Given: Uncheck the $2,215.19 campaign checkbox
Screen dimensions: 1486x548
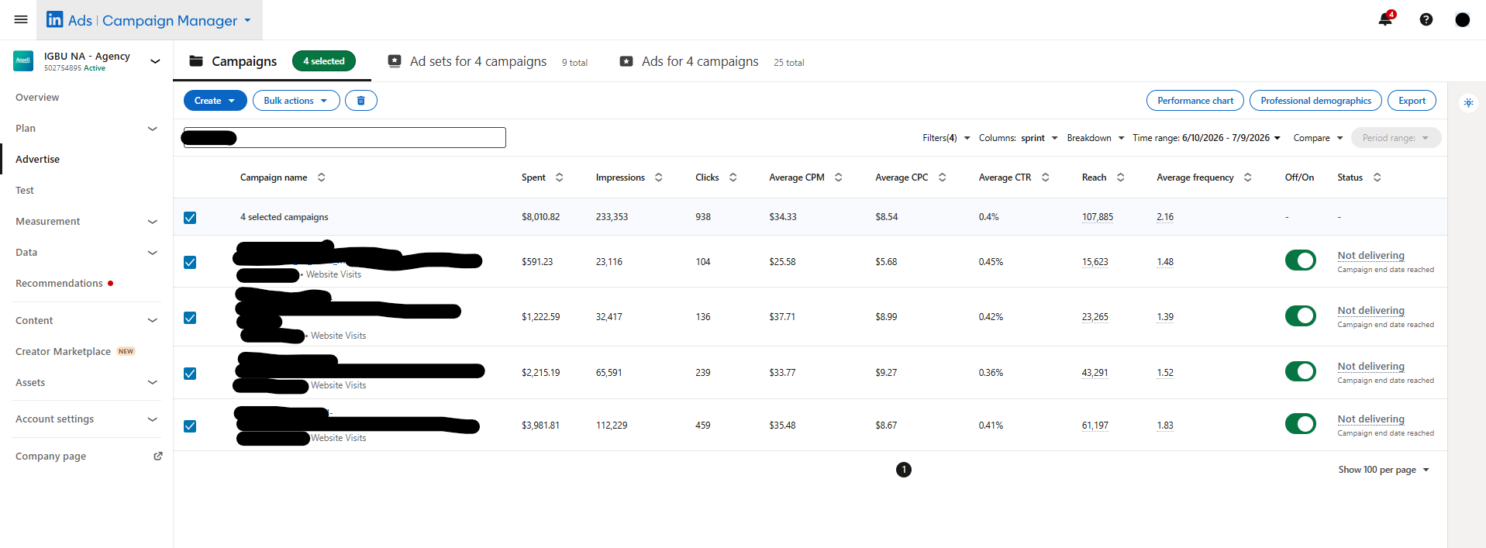Looking at the screenshot, I should coord(190,374).
